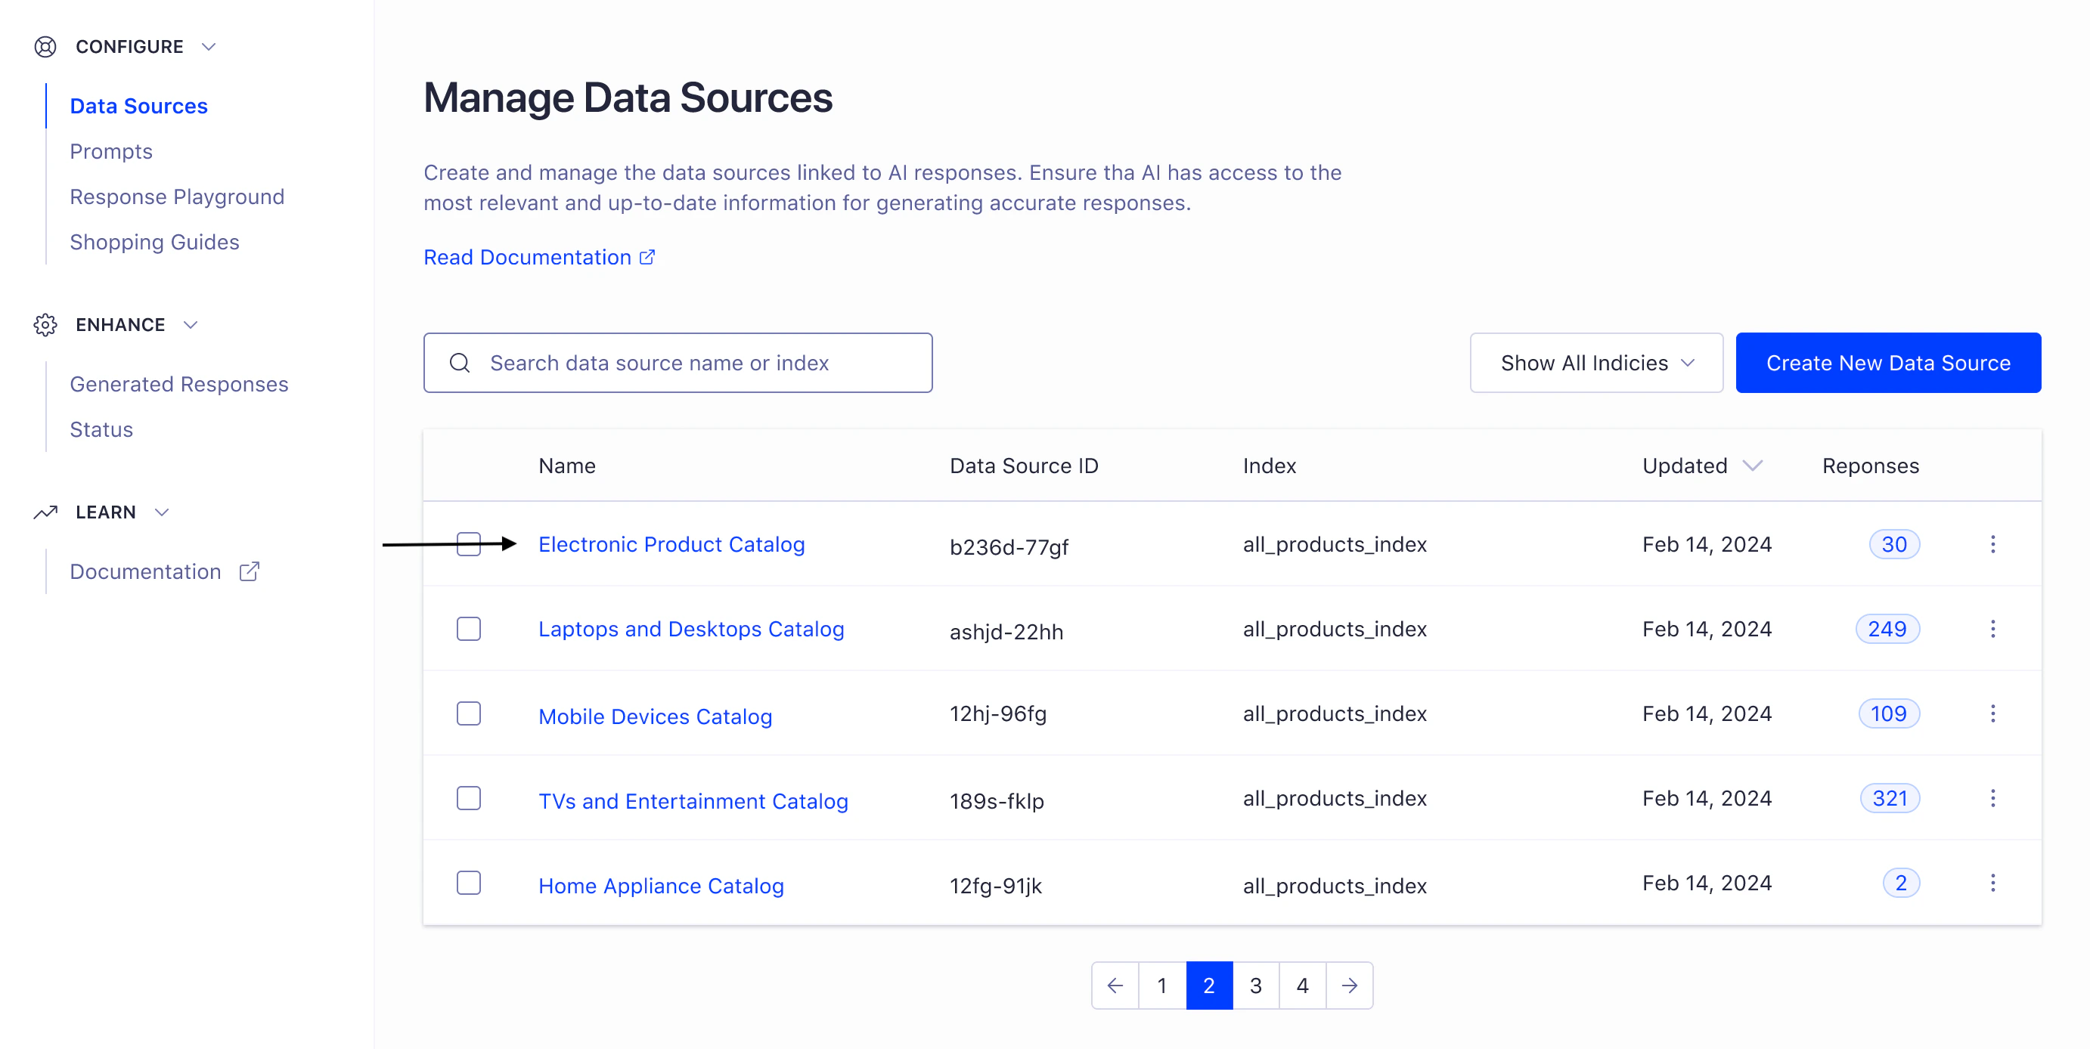Open TVs and Entertainment Catalog link
The image size is (2090, 1049).
(x=693, y=801)
